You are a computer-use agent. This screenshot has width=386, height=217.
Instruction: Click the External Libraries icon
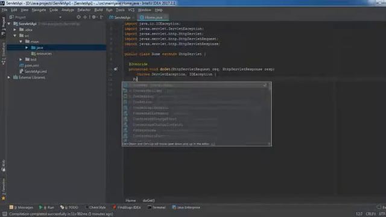[15, 77]
